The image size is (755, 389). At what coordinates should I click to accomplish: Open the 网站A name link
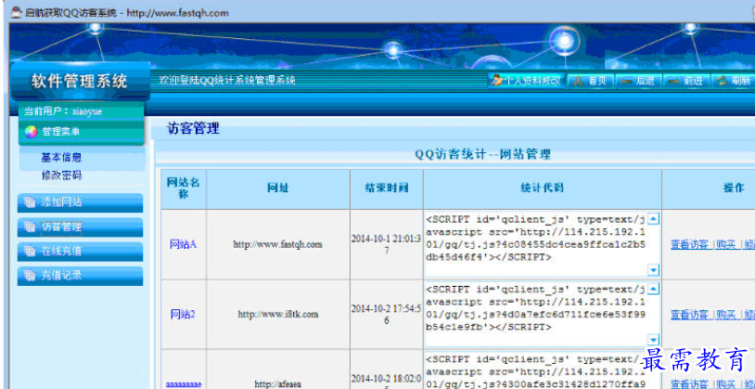click(x=183, y=244)
